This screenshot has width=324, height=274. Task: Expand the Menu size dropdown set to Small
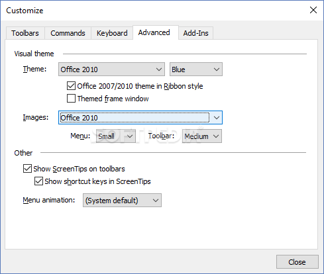point(116,136)
